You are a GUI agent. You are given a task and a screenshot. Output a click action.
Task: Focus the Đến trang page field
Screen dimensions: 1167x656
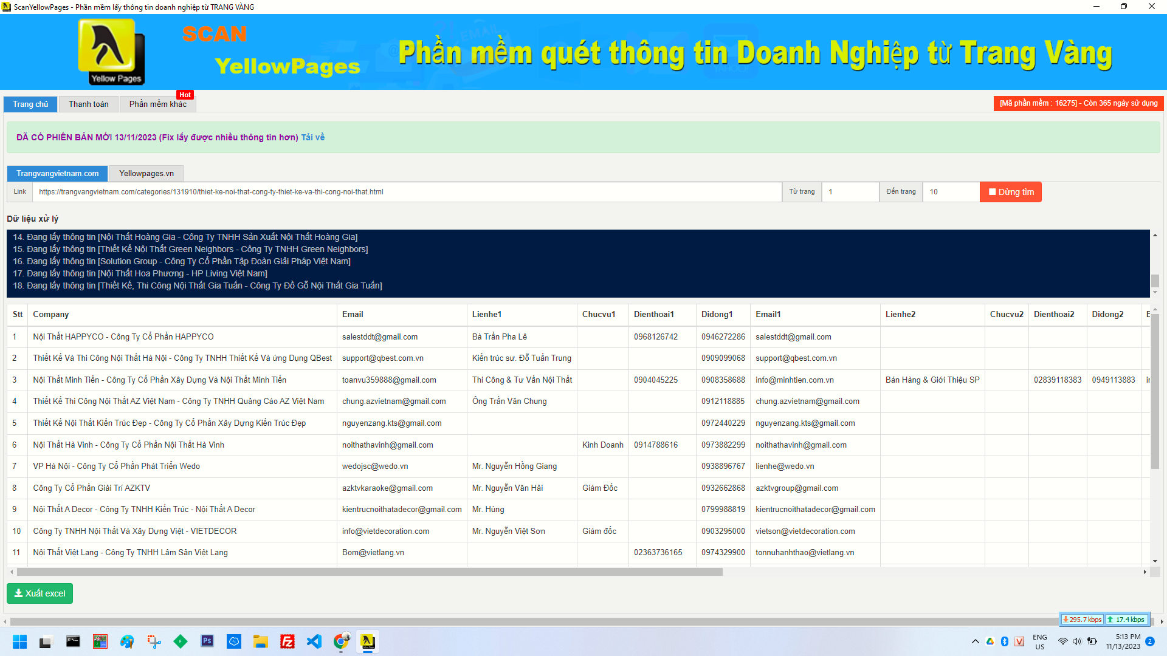pos(951,192)
